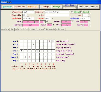Click grid cell containing 4 in row 6
Screen dimensions: 101x92
click(33, 44)
